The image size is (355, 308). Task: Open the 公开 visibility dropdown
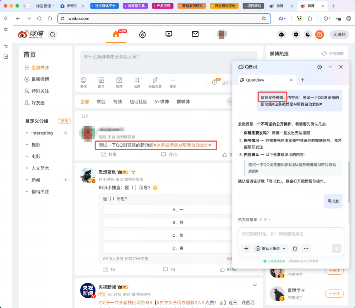pos(226,82)
